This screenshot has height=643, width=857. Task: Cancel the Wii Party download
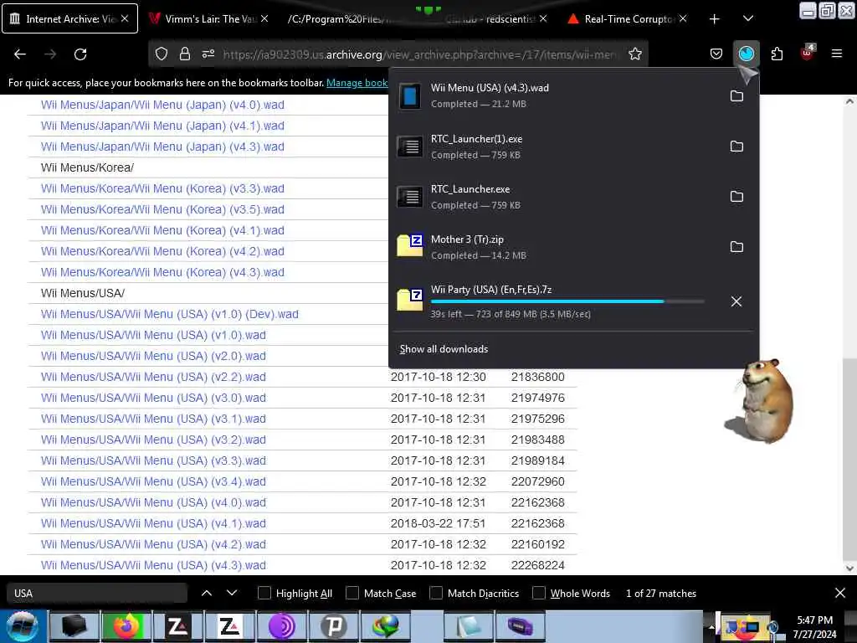click(736, 301)
